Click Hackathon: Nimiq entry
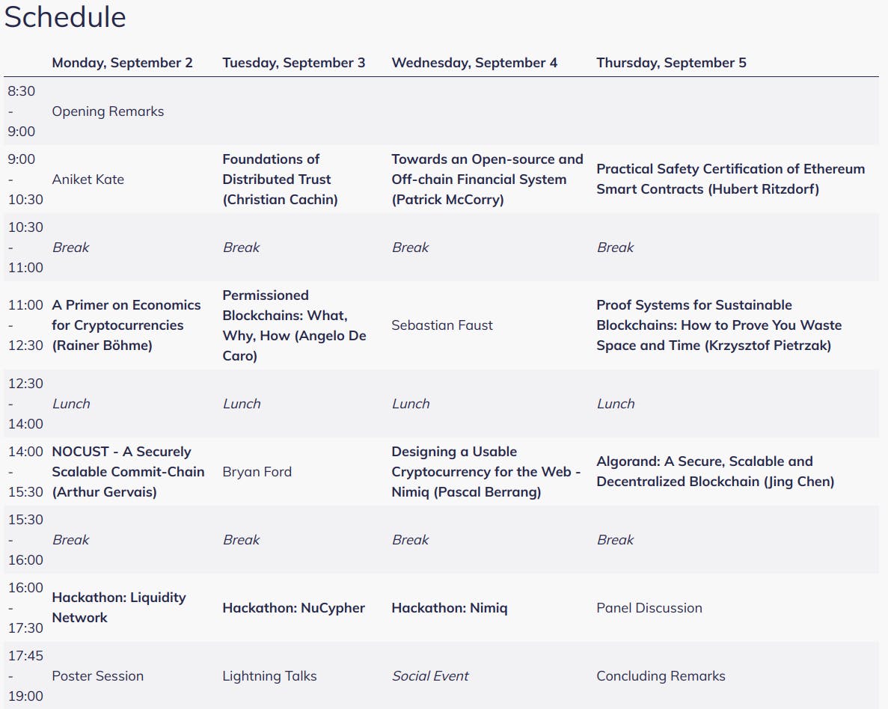 pos(450,607)
